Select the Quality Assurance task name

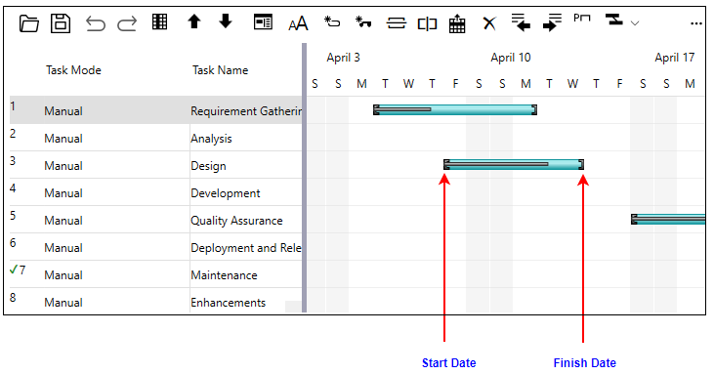point(236,221)
